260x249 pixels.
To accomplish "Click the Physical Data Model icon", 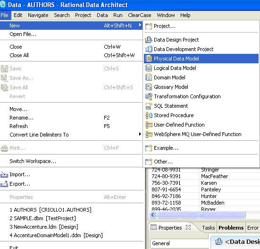I will [x=149, y=59].
